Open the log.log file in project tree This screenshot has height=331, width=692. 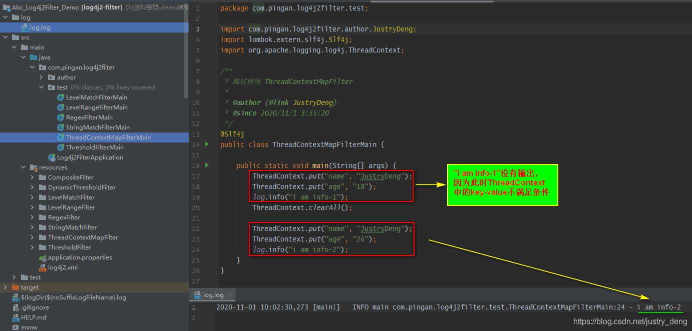coord(40,27)
